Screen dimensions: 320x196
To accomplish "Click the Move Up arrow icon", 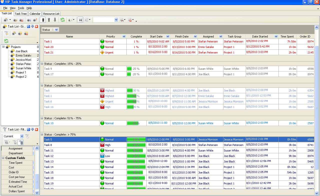I will [x=49, y=20].
